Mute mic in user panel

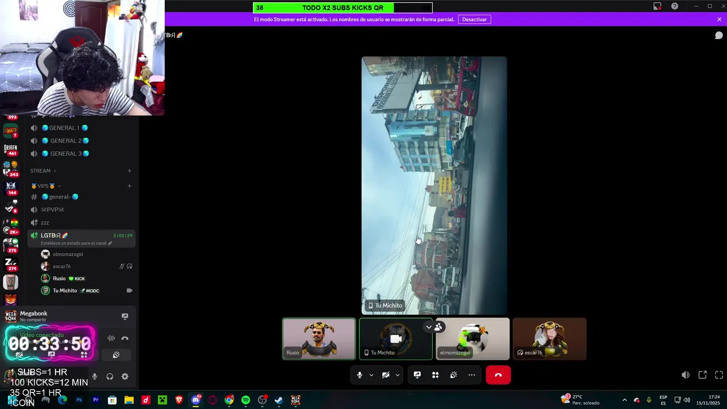click(x=94, y=377)
